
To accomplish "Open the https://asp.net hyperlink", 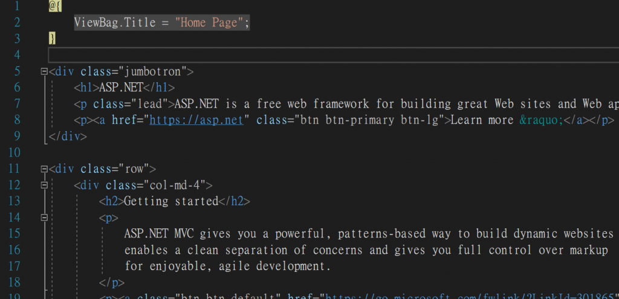I will coord(196,120).
